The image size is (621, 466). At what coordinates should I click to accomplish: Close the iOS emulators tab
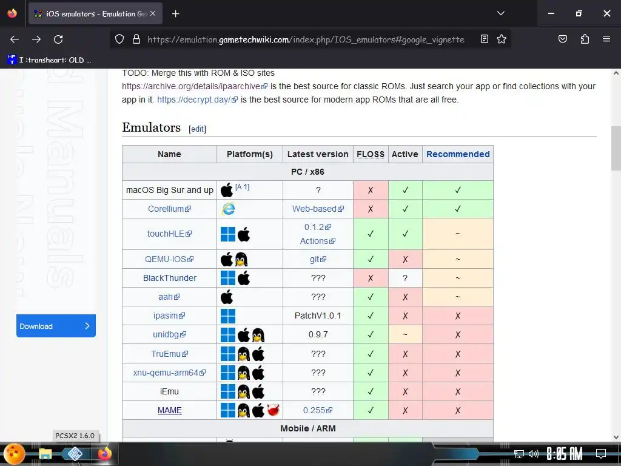click(x=153, y=13)
